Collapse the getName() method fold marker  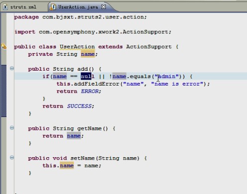tap(12, 128)
